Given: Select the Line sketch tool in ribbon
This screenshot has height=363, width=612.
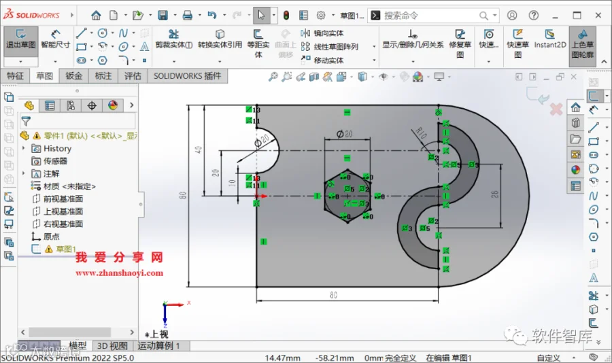Looking at the screenshot, I should pyautogui.click(x=81, y=33).
